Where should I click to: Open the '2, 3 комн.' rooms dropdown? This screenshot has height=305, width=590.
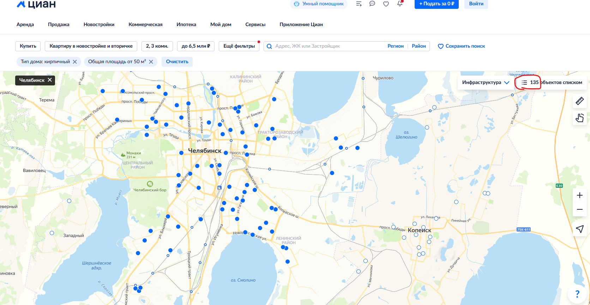157,46
